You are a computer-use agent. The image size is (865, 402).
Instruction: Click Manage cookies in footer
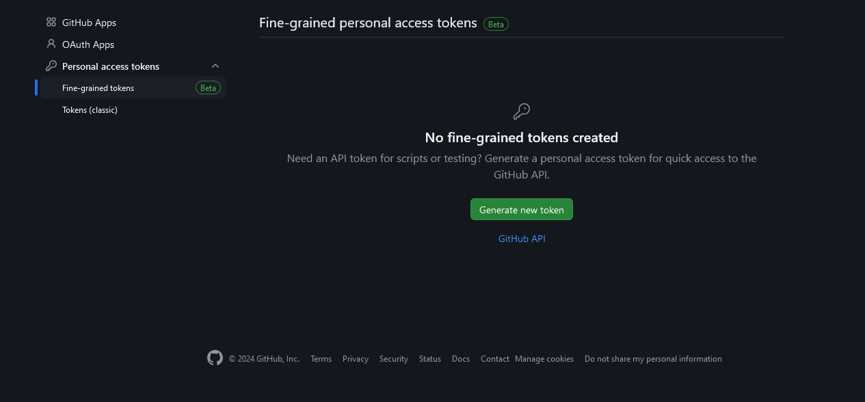544,359
